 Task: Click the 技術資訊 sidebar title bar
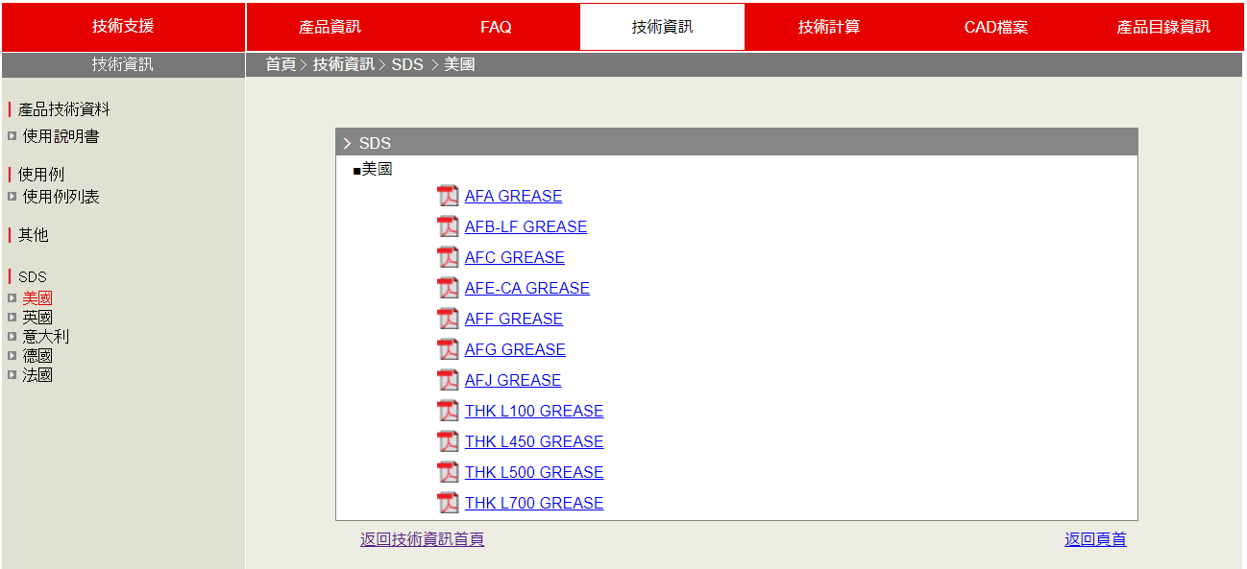pos(123,64)
